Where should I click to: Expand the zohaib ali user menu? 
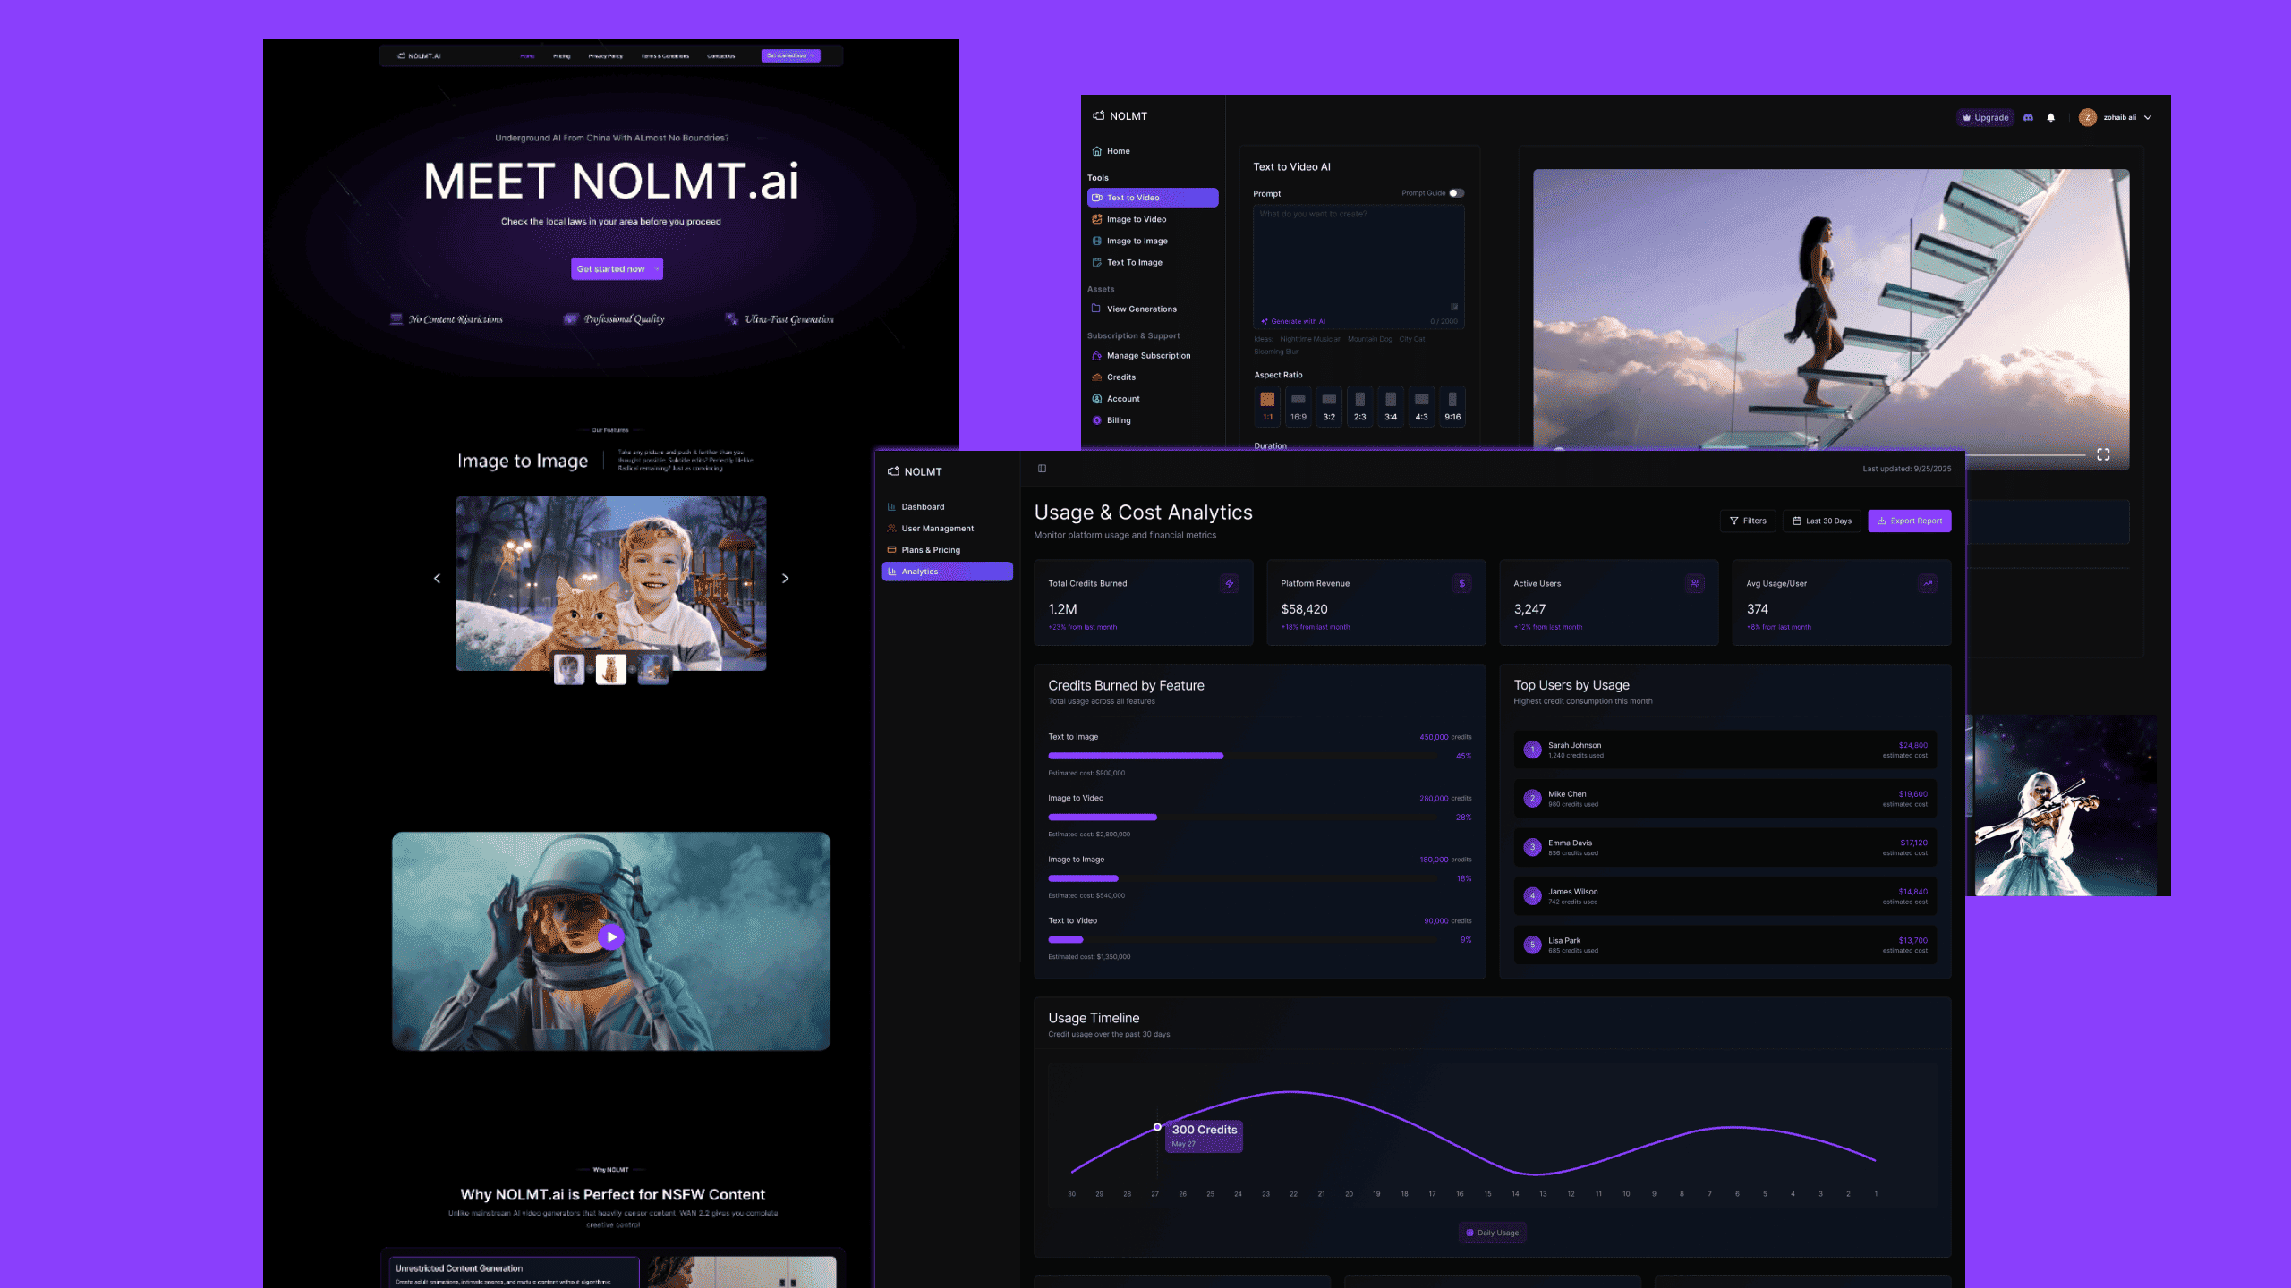click(x=2116, y=117)
